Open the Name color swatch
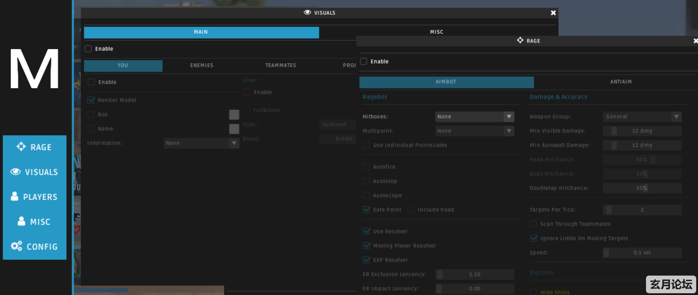Screen dimensions: 698x295 click(x=234, y=129)
